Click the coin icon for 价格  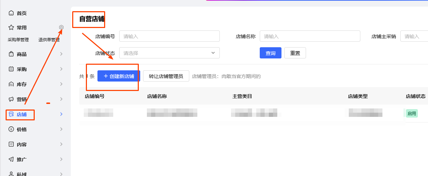pos(11,129)
